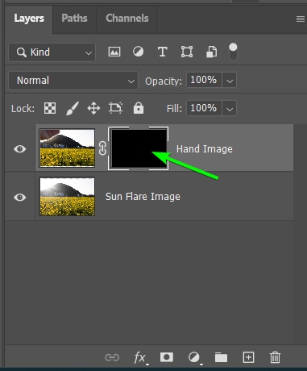
Task: Lock image pixels with brush icon
Action: pyautogui.click(x=73, y=108)
